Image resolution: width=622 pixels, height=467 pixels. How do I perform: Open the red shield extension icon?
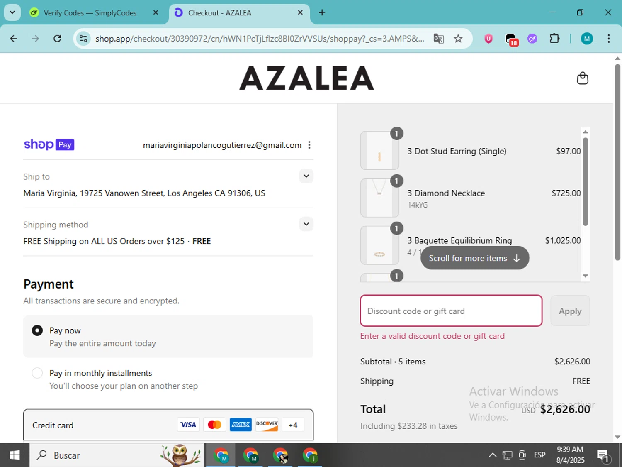488,39
